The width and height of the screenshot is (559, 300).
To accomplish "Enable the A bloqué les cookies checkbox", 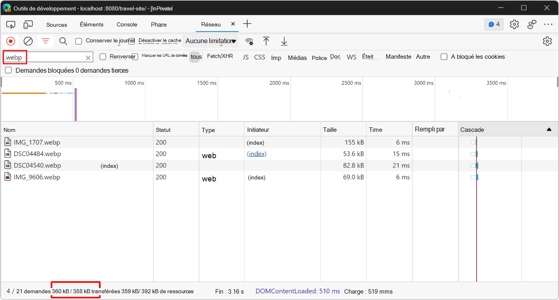I will [x=444, y=57].
